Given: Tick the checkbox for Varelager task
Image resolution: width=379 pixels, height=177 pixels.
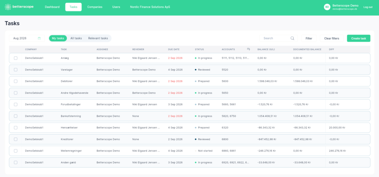Looking at the screenshot, I should (x=16, y=69).
